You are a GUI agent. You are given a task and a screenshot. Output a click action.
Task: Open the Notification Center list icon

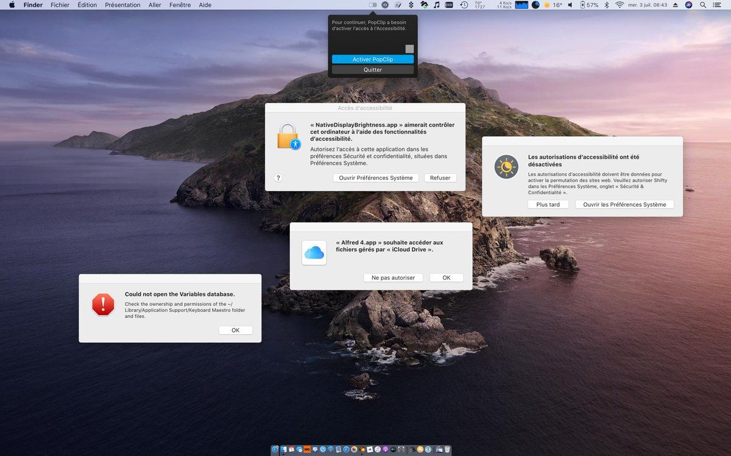[x=719, y=5]
